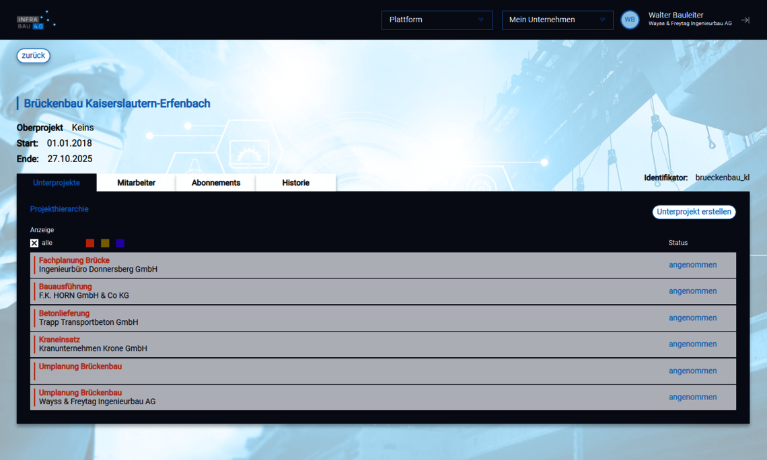Open the Historie tab

295,183
